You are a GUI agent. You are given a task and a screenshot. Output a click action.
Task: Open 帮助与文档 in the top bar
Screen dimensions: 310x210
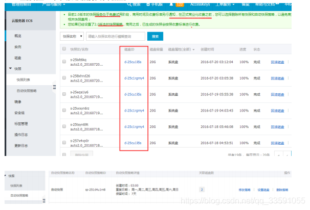pyautogui.click(x=267, y=5)
